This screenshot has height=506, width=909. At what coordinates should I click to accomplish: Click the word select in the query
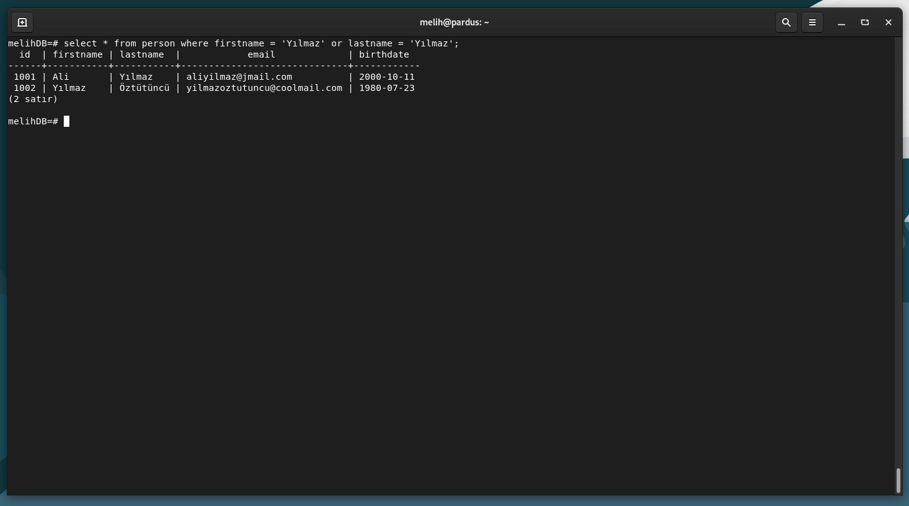click(80, 43)
